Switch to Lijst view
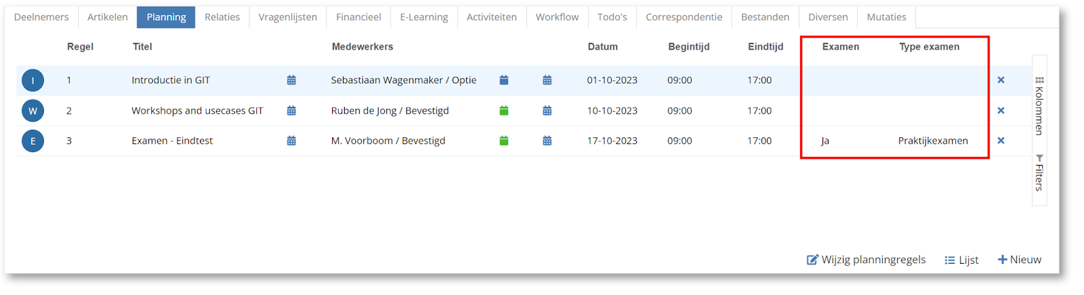The width and height of the screenshot is (1084, 295). pyautogui.click(x=961, y=260)
